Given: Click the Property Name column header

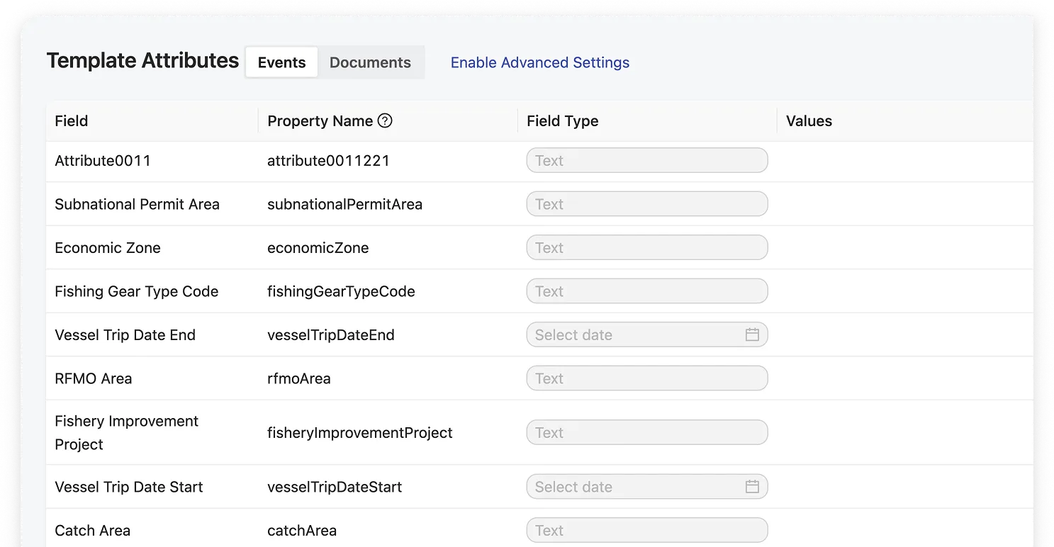Looking at the screenshot, I should tap(320, 121).
